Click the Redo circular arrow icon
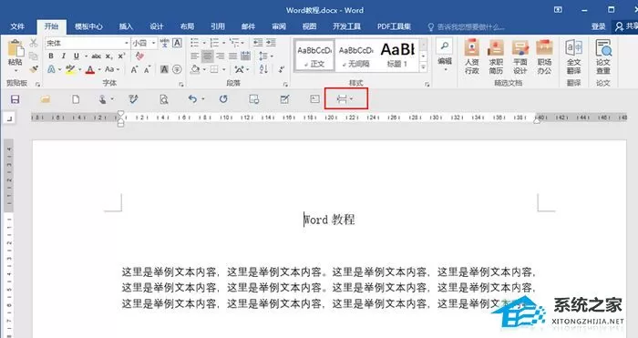Image resolution: width=638 pixels, height=338 pixels. pos(223,98)
